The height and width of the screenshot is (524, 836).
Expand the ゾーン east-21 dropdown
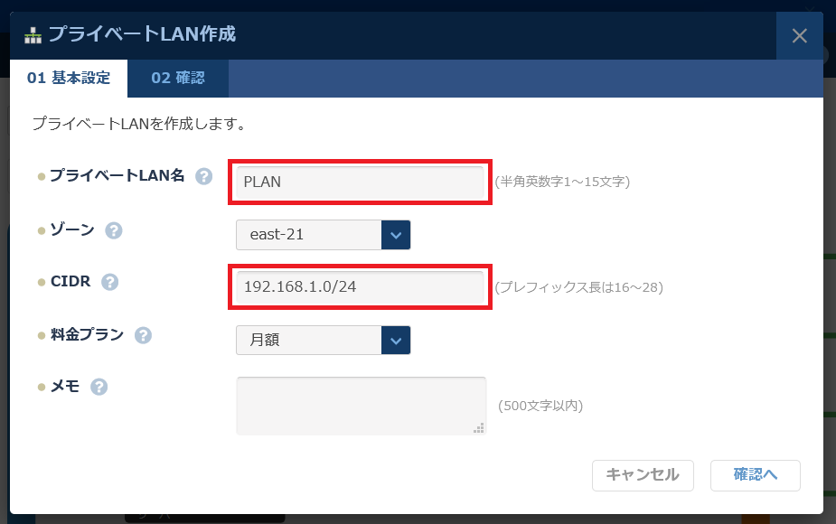tap(309, 235)
